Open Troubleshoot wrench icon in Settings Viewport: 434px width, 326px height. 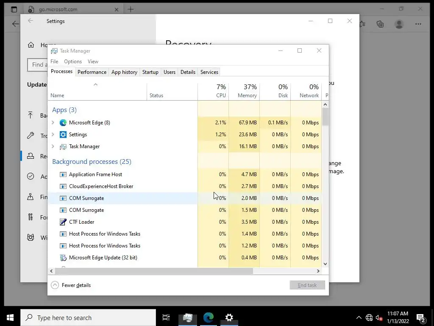point(31,135)
